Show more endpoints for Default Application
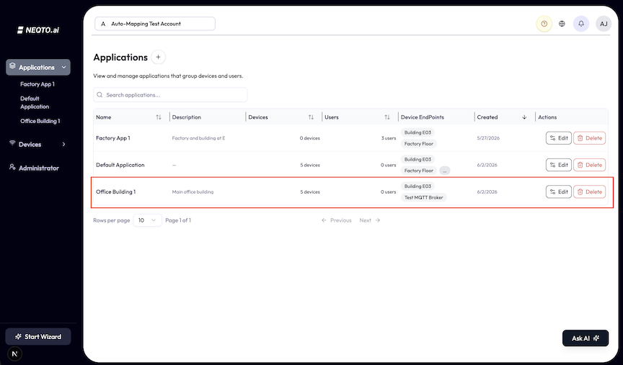The width and height of the screenshot is (623, 365). 445,171
